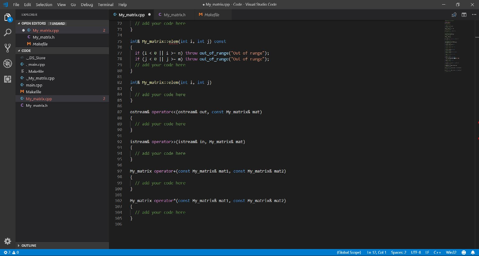Screen dimensions: 479x256
Task: Open the Explorer view in activity bar
Action: tap(7, 18)
